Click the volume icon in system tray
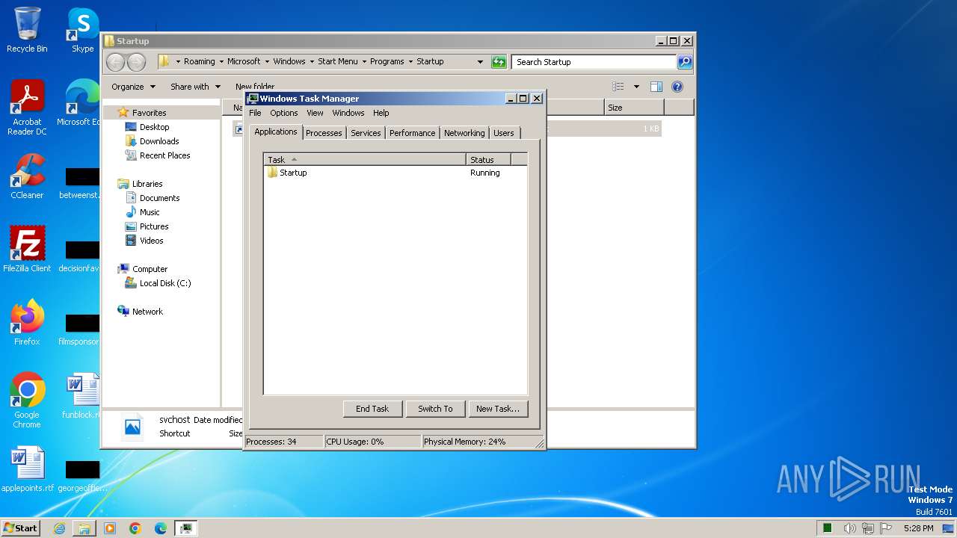The height and width of the screenshot is (538, 957). point(849,528)
